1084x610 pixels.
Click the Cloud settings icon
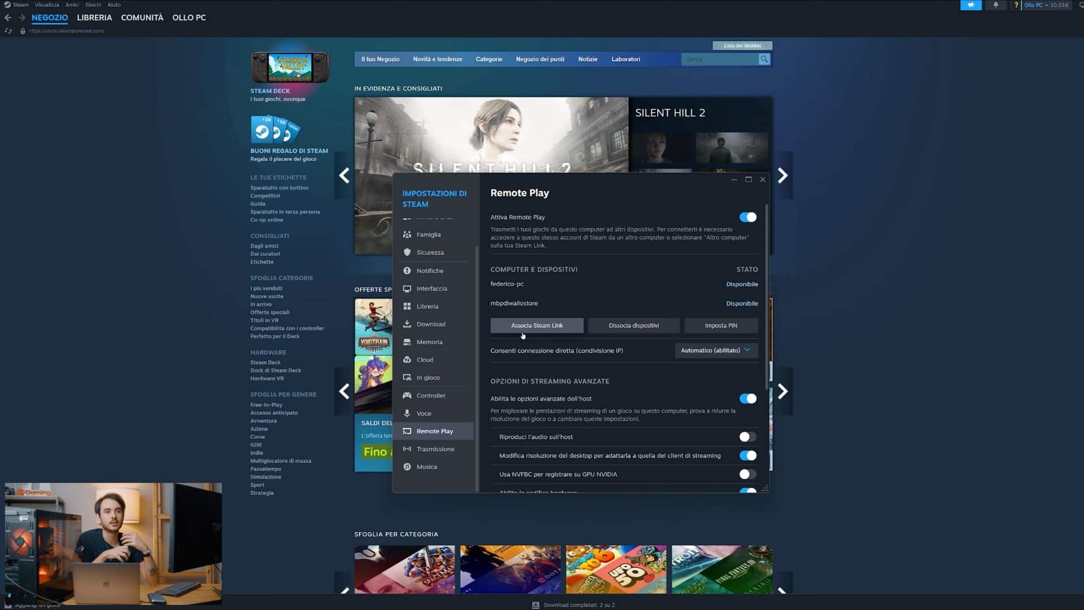tap(406, 360)
